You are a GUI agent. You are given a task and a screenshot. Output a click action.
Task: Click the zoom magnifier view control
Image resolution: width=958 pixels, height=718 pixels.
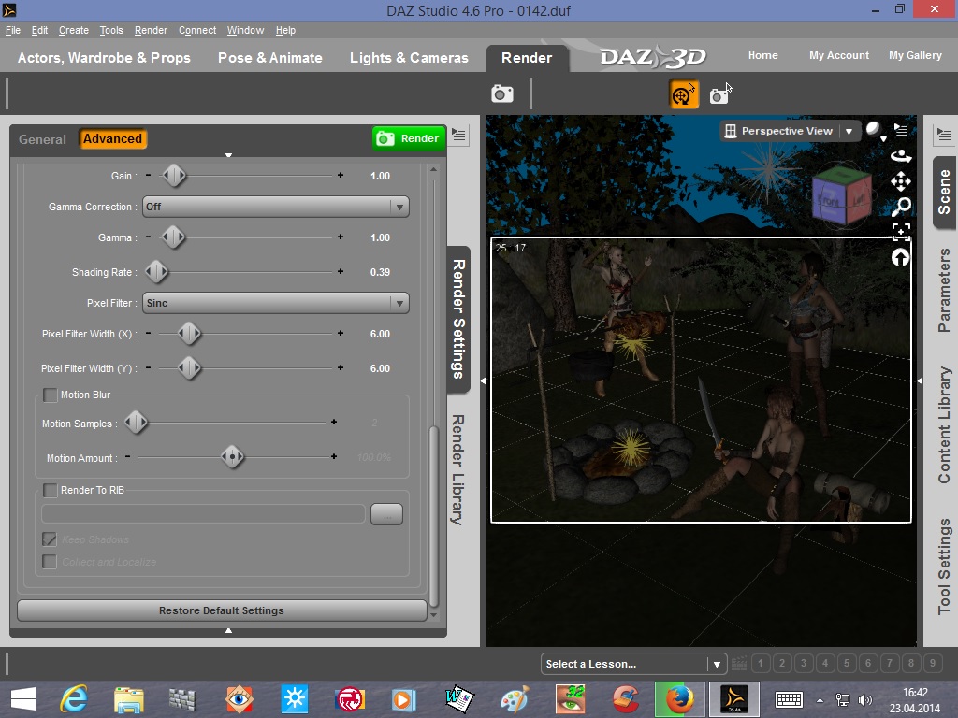[901, 207]
